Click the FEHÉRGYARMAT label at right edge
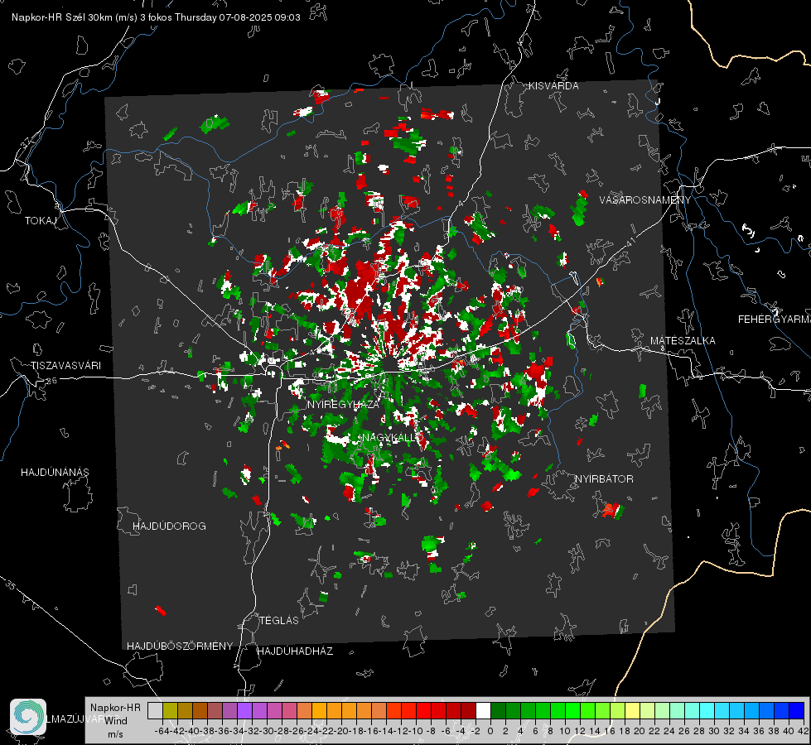The height and width of the screenshot is (745, 811). click(775, 320)
